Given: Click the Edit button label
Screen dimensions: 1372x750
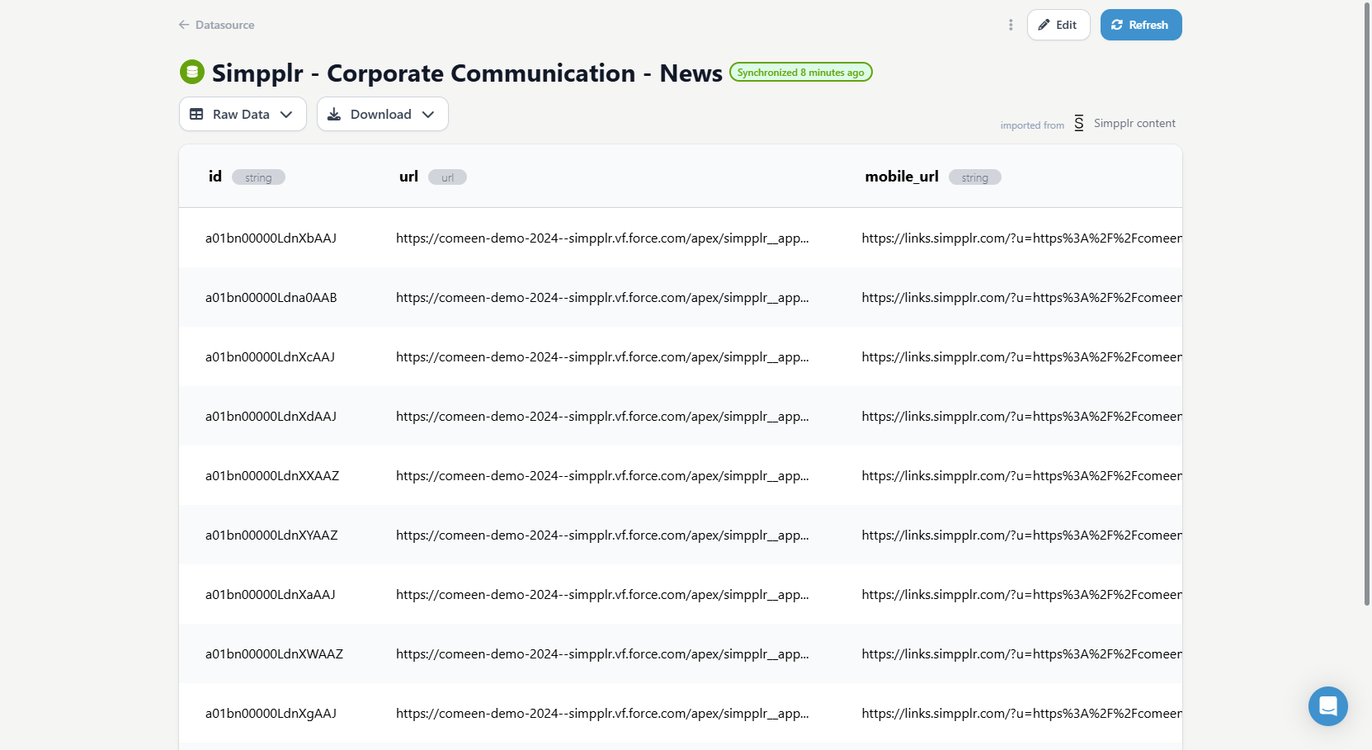Looking at the screenshot, I should click(x=1066, y=25).
